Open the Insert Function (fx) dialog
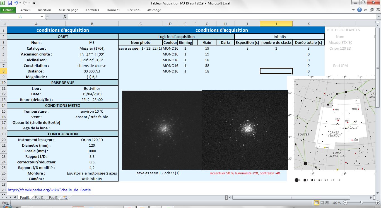 click(x=64, y=16)
